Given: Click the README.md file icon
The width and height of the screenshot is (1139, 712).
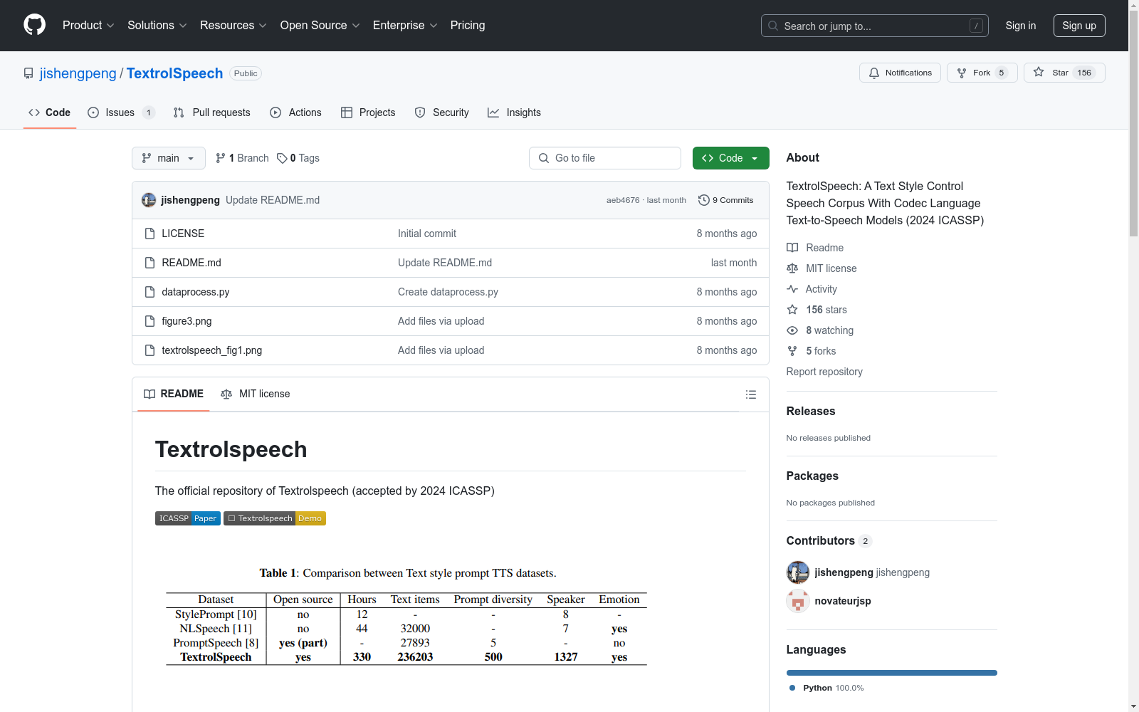Looking at the screenshot, I should point(149,263).
